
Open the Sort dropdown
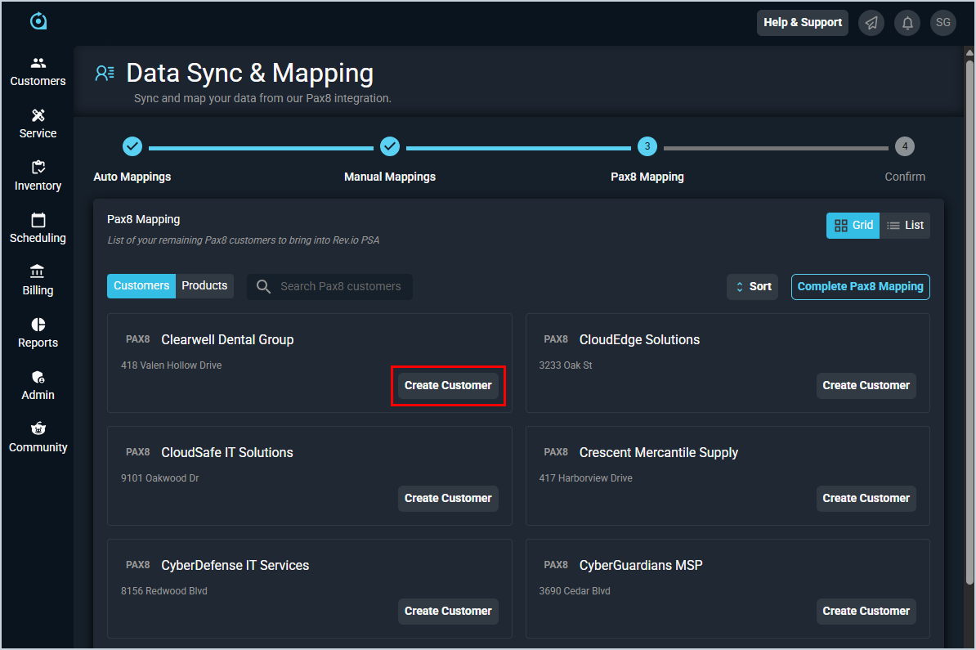pos(752,286)
